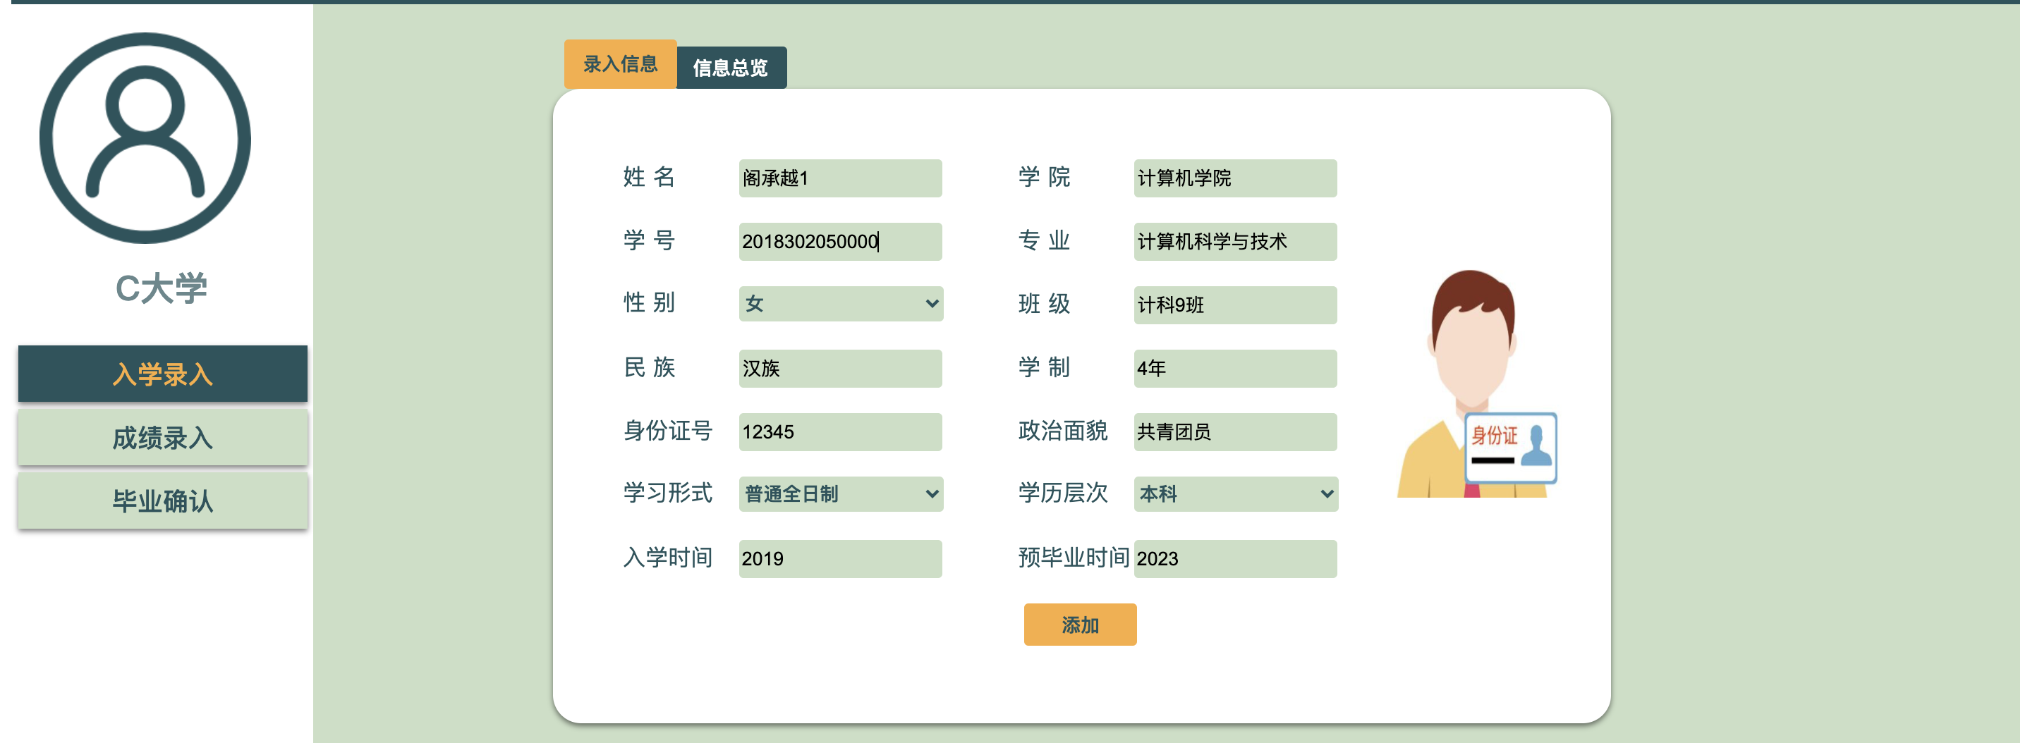This screenshot has height=743, width=2030.
Task: Click the top teal header bar
Action: (1015, 6)
